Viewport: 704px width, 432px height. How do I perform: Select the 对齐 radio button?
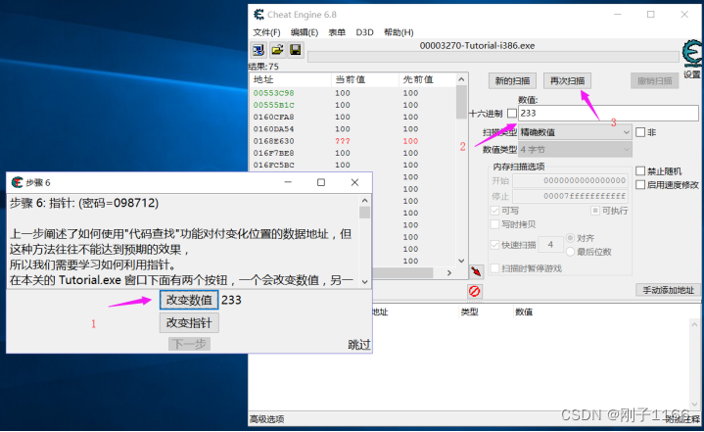tap(570, 238)
